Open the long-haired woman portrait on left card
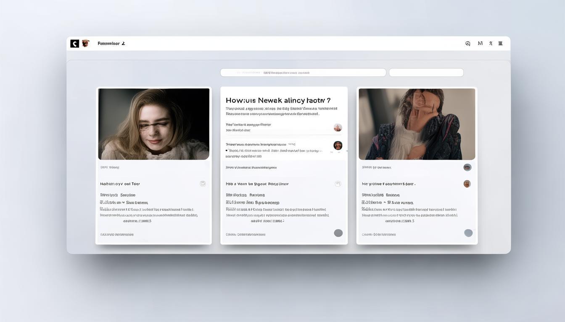Image resolution: width=565 pixels, height=322 pixels. pos(153,124)
